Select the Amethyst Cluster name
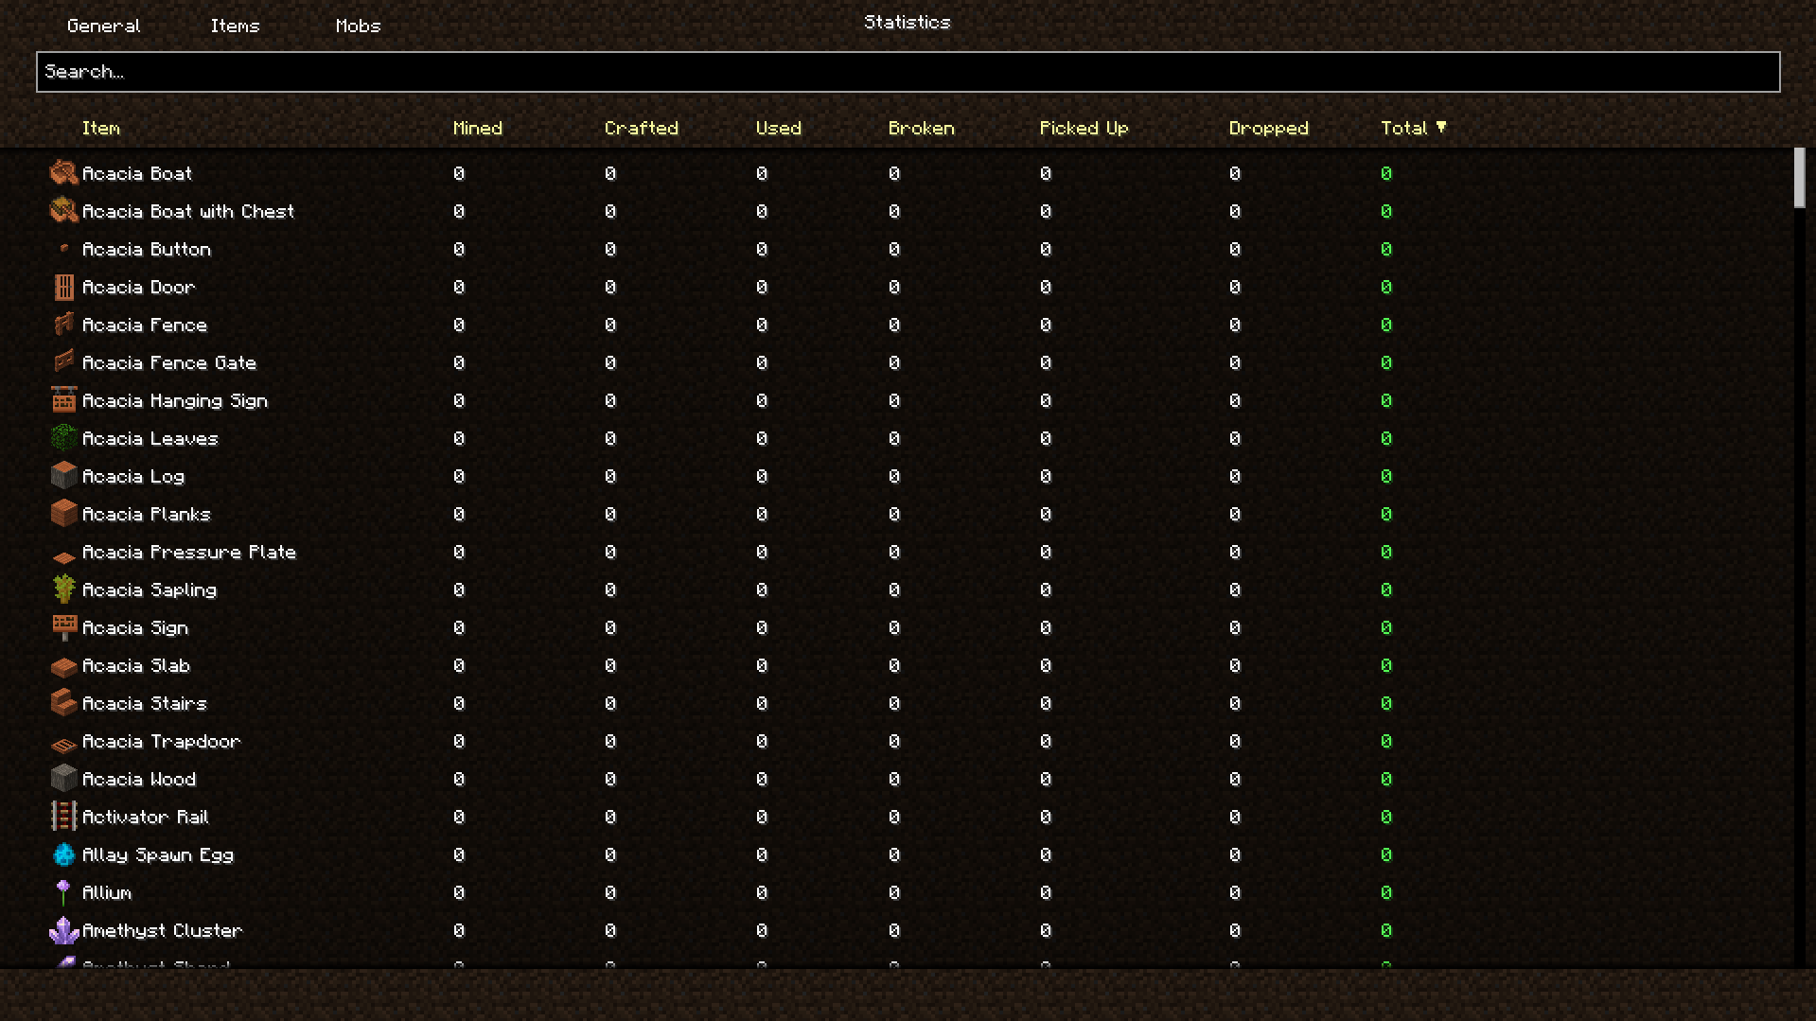1816x1021 pixels. pyautogui.click(x=162, y=930)
